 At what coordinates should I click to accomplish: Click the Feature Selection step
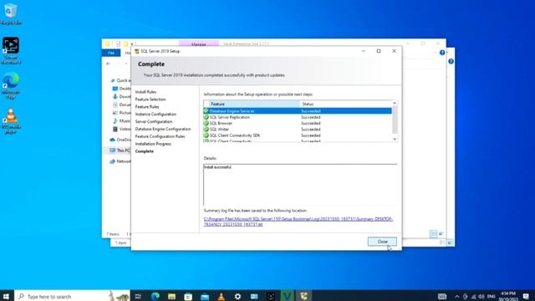[x=150, y=99]
